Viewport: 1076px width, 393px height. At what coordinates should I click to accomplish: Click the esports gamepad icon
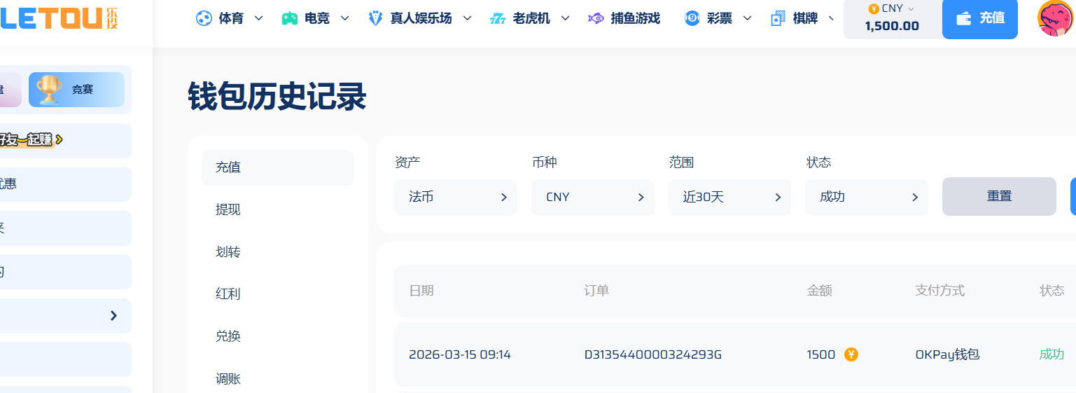pyautogui.click(x=289, y=19)
